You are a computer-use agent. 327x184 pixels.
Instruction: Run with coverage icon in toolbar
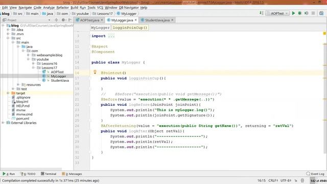[307, 13]
